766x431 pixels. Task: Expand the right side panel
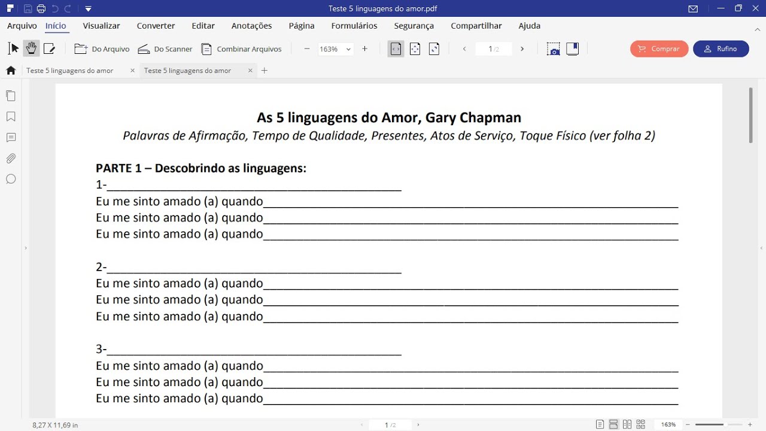(x=762, y=248)
